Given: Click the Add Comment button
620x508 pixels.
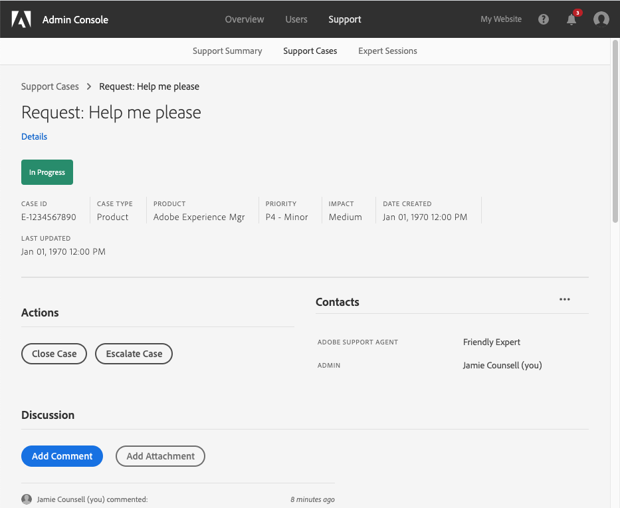Looking at the screenshot, I should pos(62,456).
